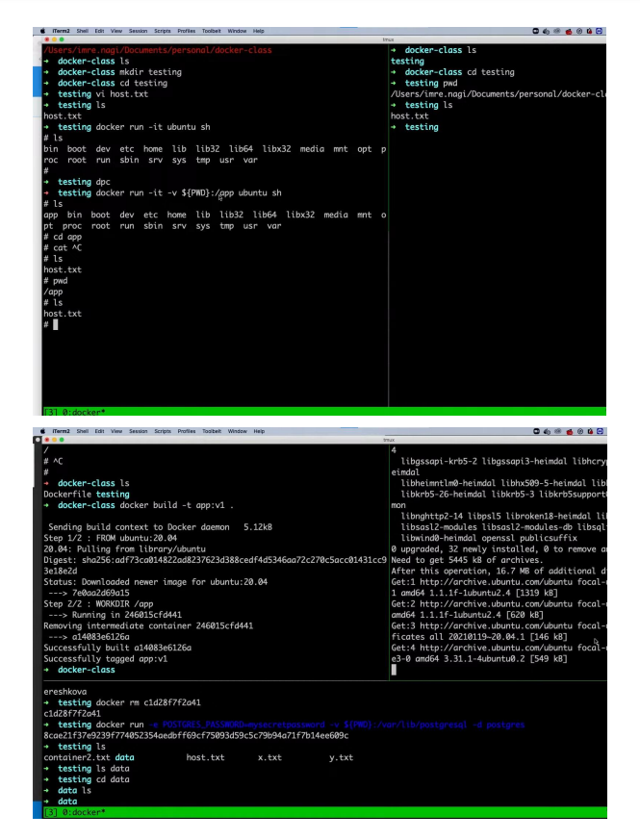The height and width of the screenshot is (840, 640).
Task: Click 'Successfully built a14083e6126a' line
Action: pos(117,648)
